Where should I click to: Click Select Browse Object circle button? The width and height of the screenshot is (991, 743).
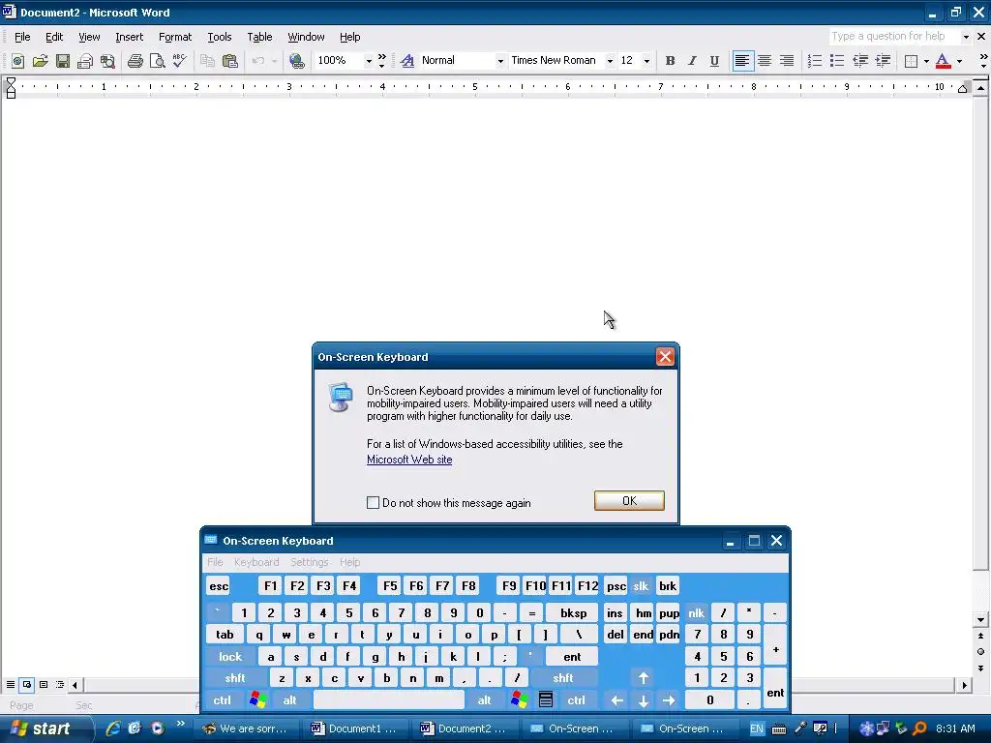tap(980, 651)
